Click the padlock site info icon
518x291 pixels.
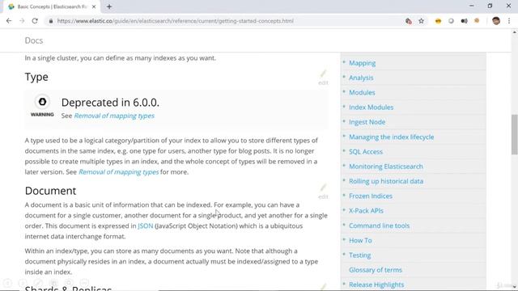50,21
